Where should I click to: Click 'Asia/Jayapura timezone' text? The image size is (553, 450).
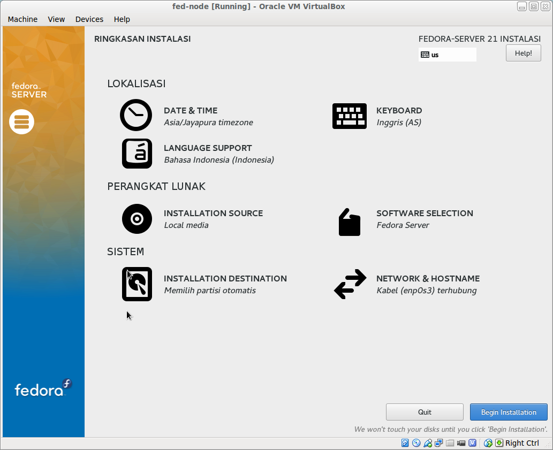(x=208, y=123)
